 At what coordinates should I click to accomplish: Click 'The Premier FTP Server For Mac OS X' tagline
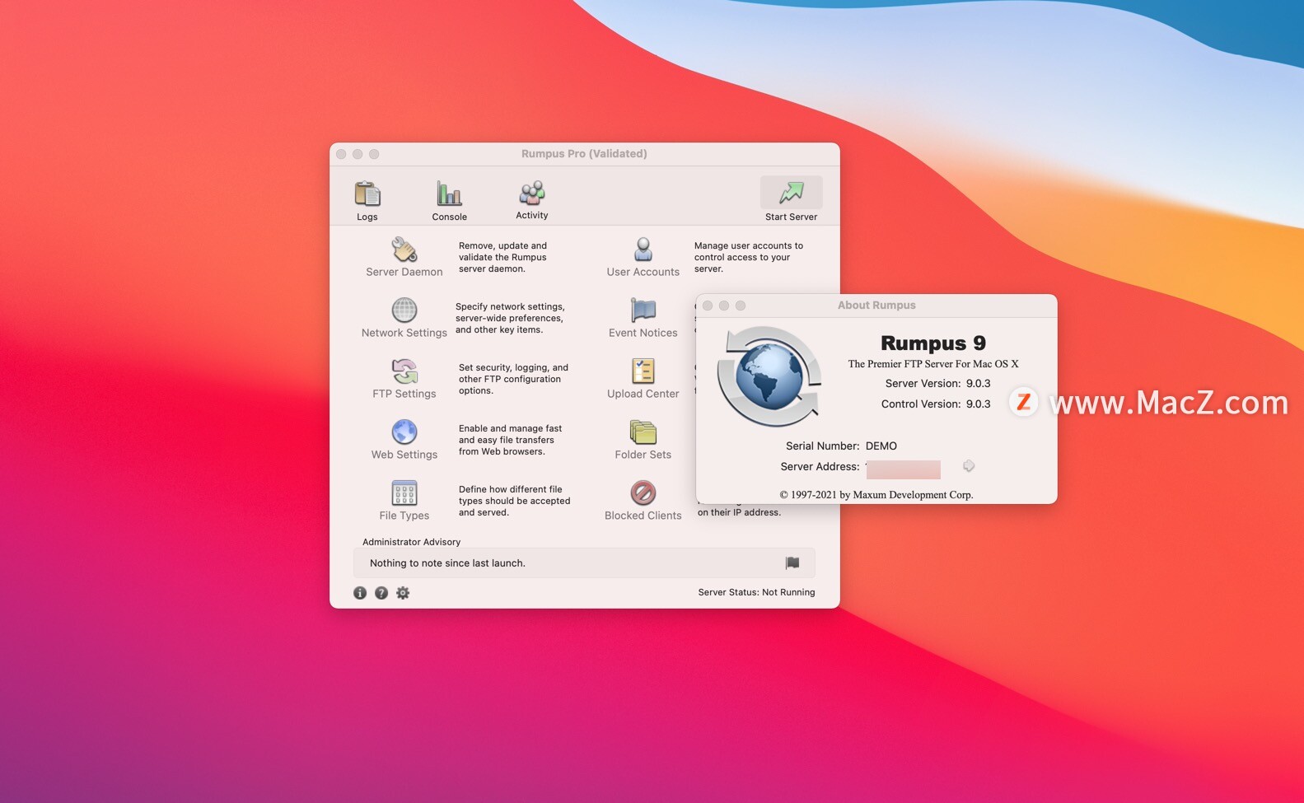point(933,364)
